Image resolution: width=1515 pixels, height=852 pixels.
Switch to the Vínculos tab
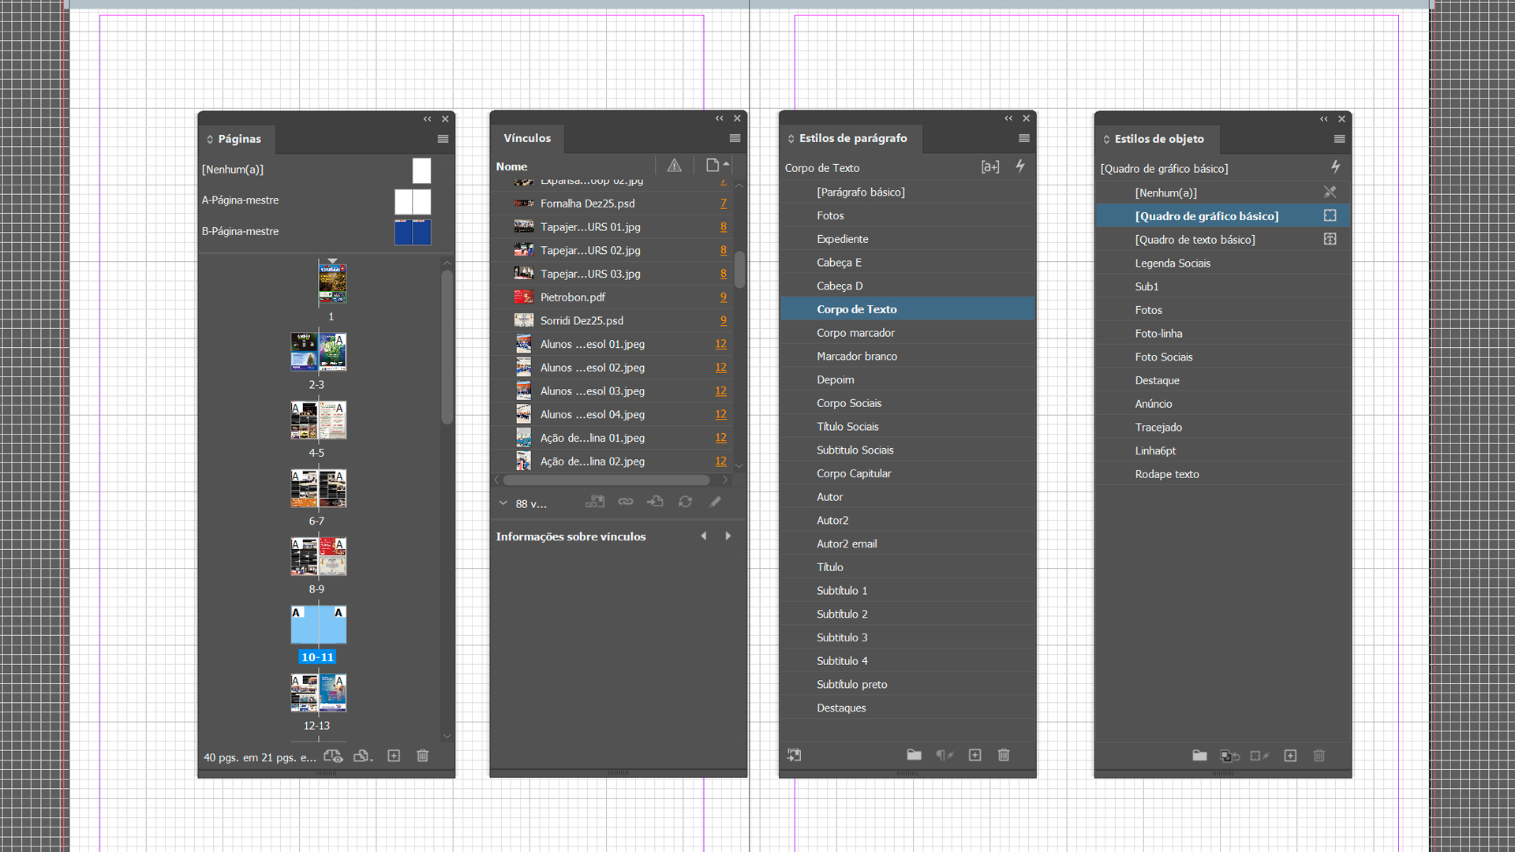tap(527, 138)
